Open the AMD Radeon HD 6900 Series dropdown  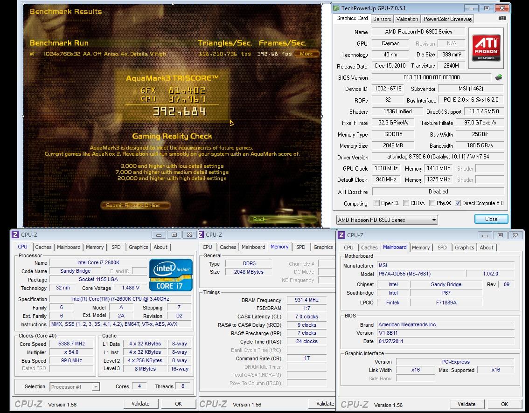pyautogui.click(x=387, y=220)
